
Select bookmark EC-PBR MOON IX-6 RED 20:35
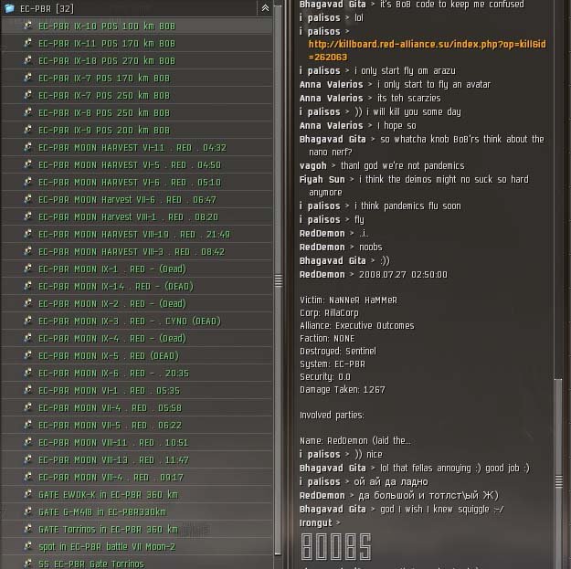click(x=137, y=374)
